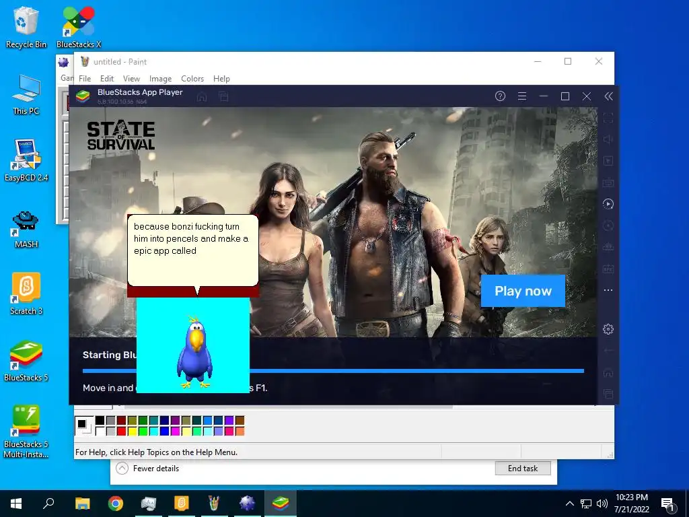Open BlueStacks settings gear
This screenshot has width=689, height=517.
pyautogui.click(x=608, y=329)
